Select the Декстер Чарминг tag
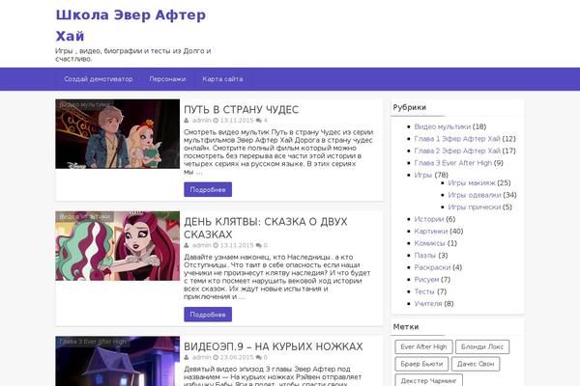Viewport: 580px width, 386px height. click(428, 380)
